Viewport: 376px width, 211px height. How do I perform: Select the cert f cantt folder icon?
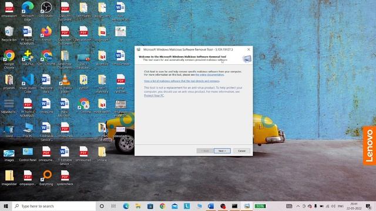(83, 9)
